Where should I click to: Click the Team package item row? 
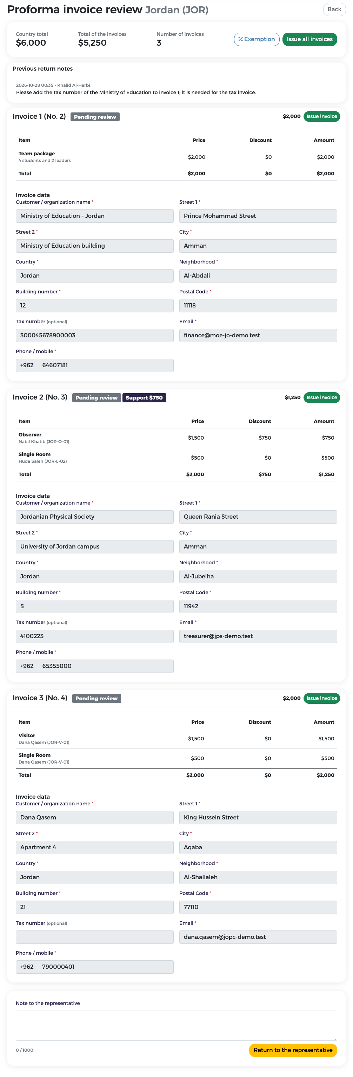[176, 157]
